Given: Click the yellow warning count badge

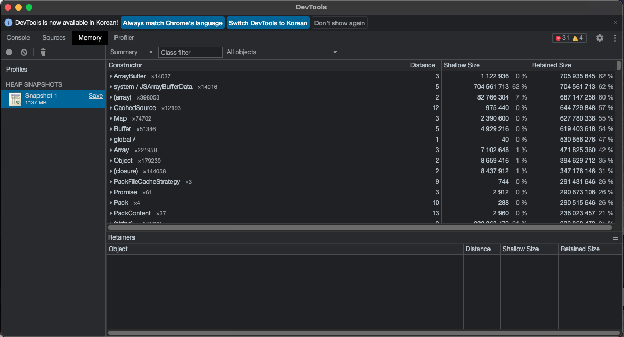Looking at the screenshot, I should (x=578, y=38).
